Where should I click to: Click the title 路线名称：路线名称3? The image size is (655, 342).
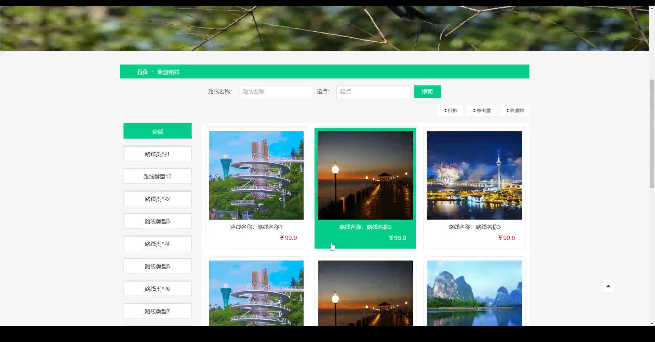click(x=474, y=227)
